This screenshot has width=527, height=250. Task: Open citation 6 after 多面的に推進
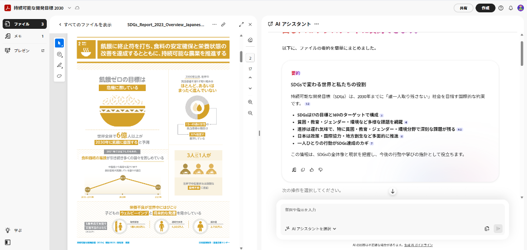[x=401, y=136]
